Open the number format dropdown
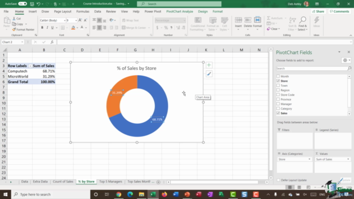The height and width of the screenshot is (199, 354). point(184,20)
